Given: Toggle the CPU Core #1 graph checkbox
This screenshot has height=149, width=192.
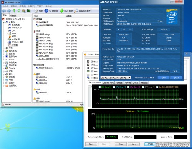Looking at the screenshot, I should tap(99, 87).
